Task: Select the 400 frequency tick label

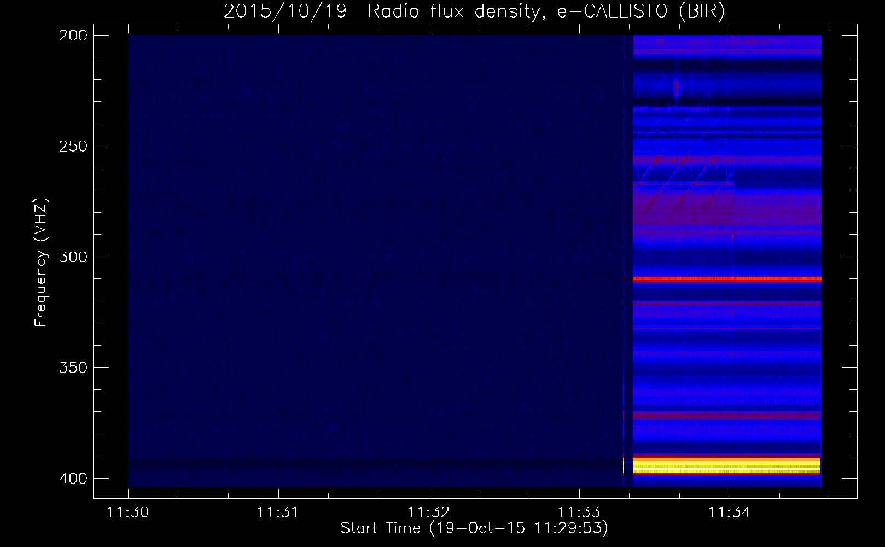Action: pos(73,478)
